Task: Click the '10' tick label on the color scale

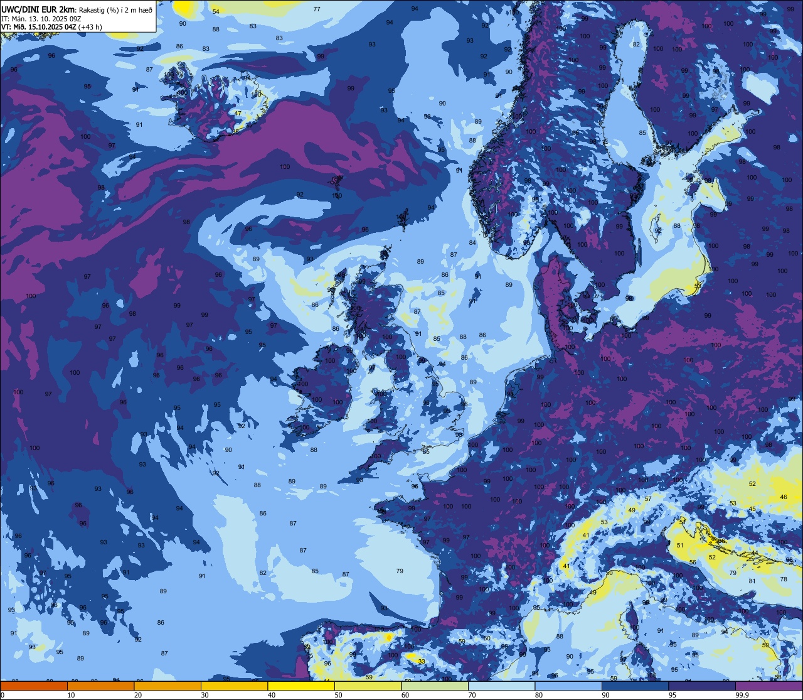Action: coord(71,695)
